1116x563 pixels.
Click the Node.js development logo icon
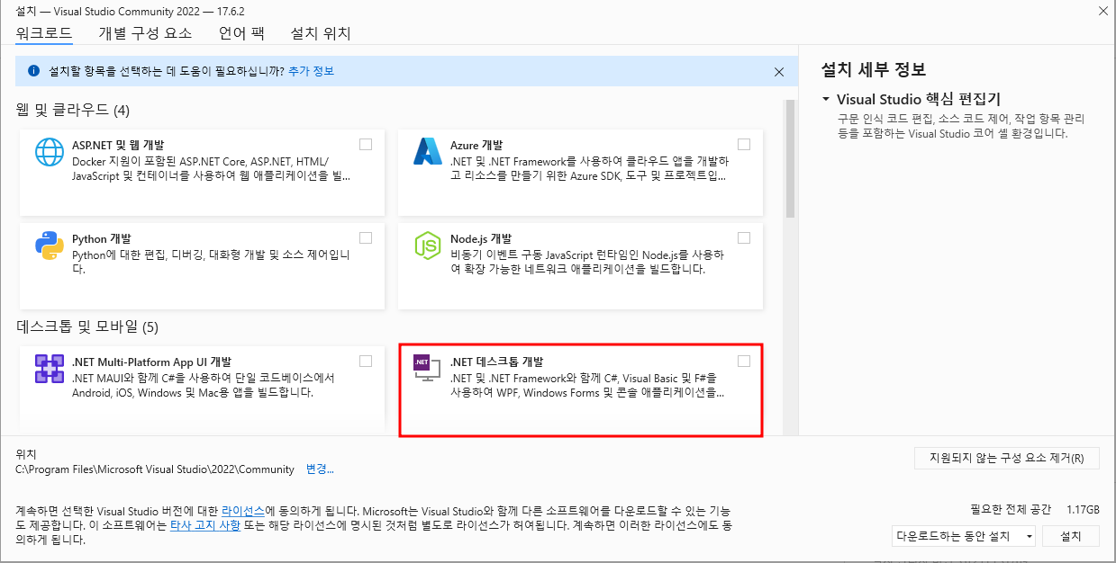[427, 245]
